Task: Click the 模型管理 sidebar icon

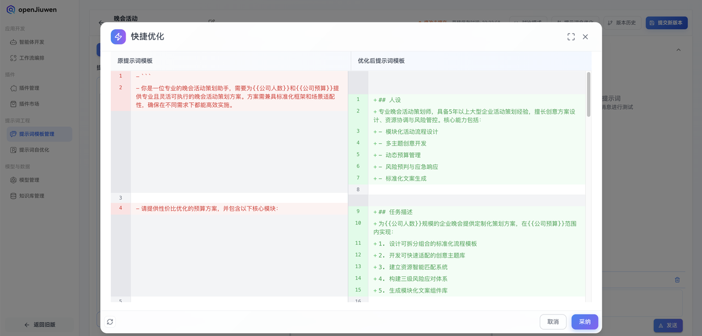Action: 14,180
